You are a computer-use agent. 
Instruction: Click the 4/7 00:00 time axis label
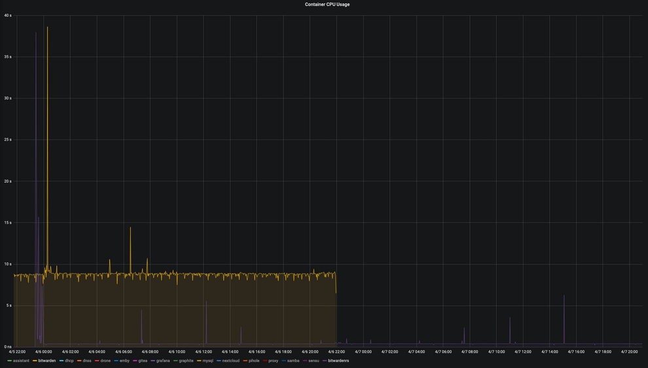click(363, 352)
